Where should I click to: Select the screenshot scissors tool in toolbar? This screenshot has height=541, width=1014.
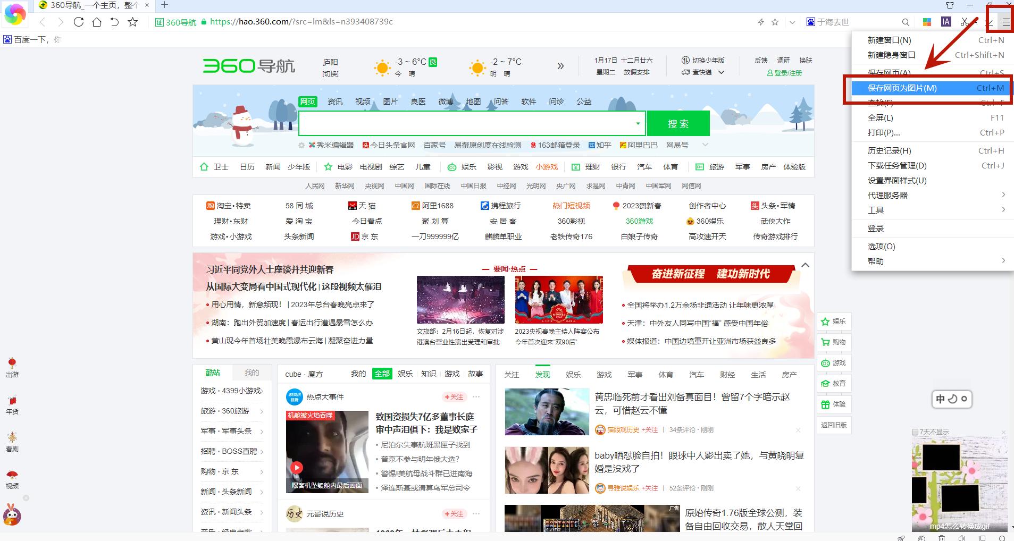[x=965, y=22]
